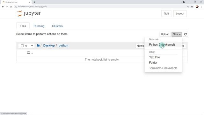Switch to the Running tab

coord(39,26)
